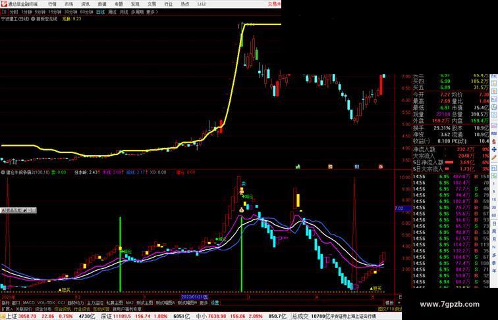498x320 pixels.
Task: Open the 关联报价 tab
Action: click(x=24, y=309)
